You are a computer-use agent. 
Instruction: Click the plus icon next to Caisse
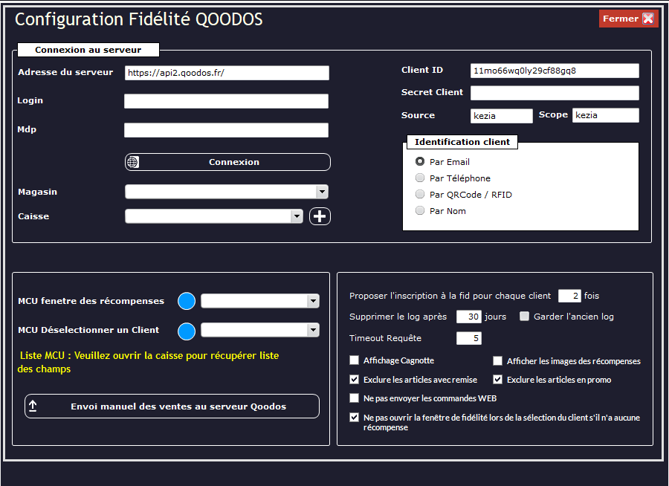320,216
